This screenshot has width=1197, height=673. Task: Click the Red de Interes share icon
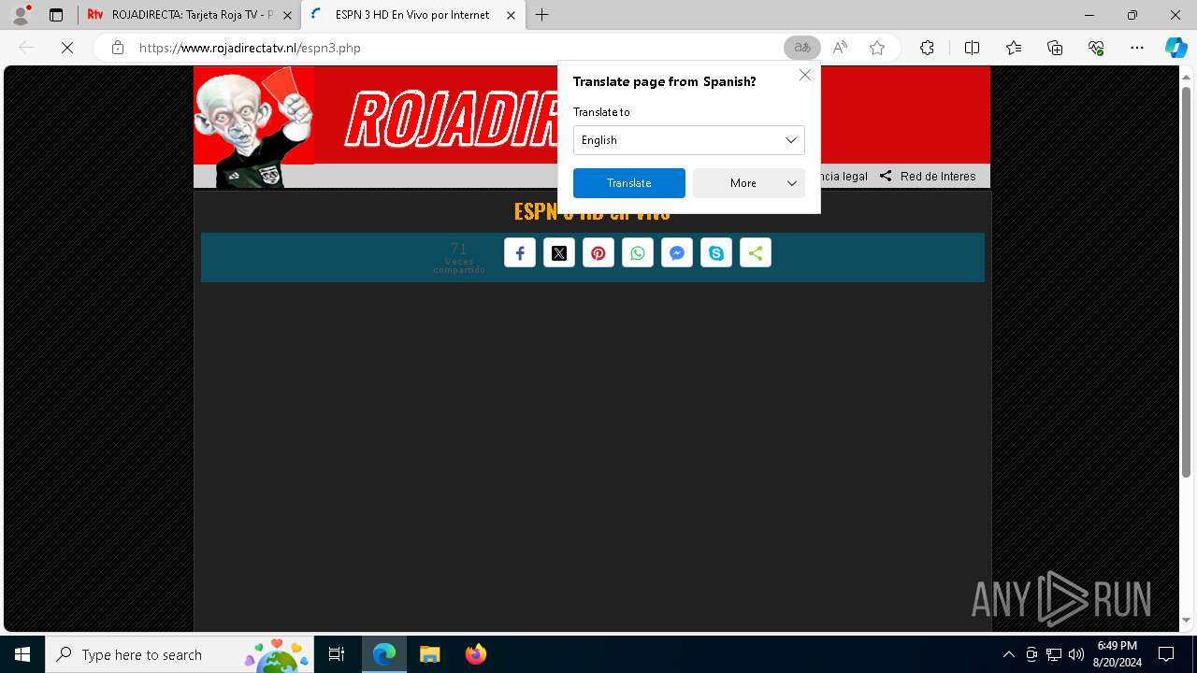click(x=886, y=176)
